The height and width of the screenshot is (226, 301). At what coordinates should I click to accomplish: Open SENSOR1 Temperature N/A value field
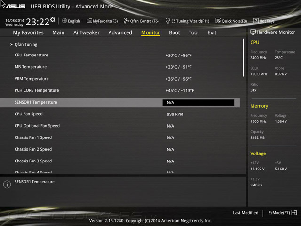click(198, 103)
